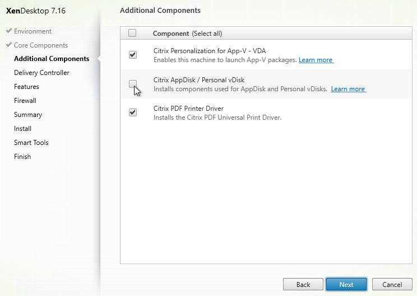Screen dimensions: 417x296
Task: Uncheck Citrix Personalization for App-V - VDA
Action: (x=133, y=55)
